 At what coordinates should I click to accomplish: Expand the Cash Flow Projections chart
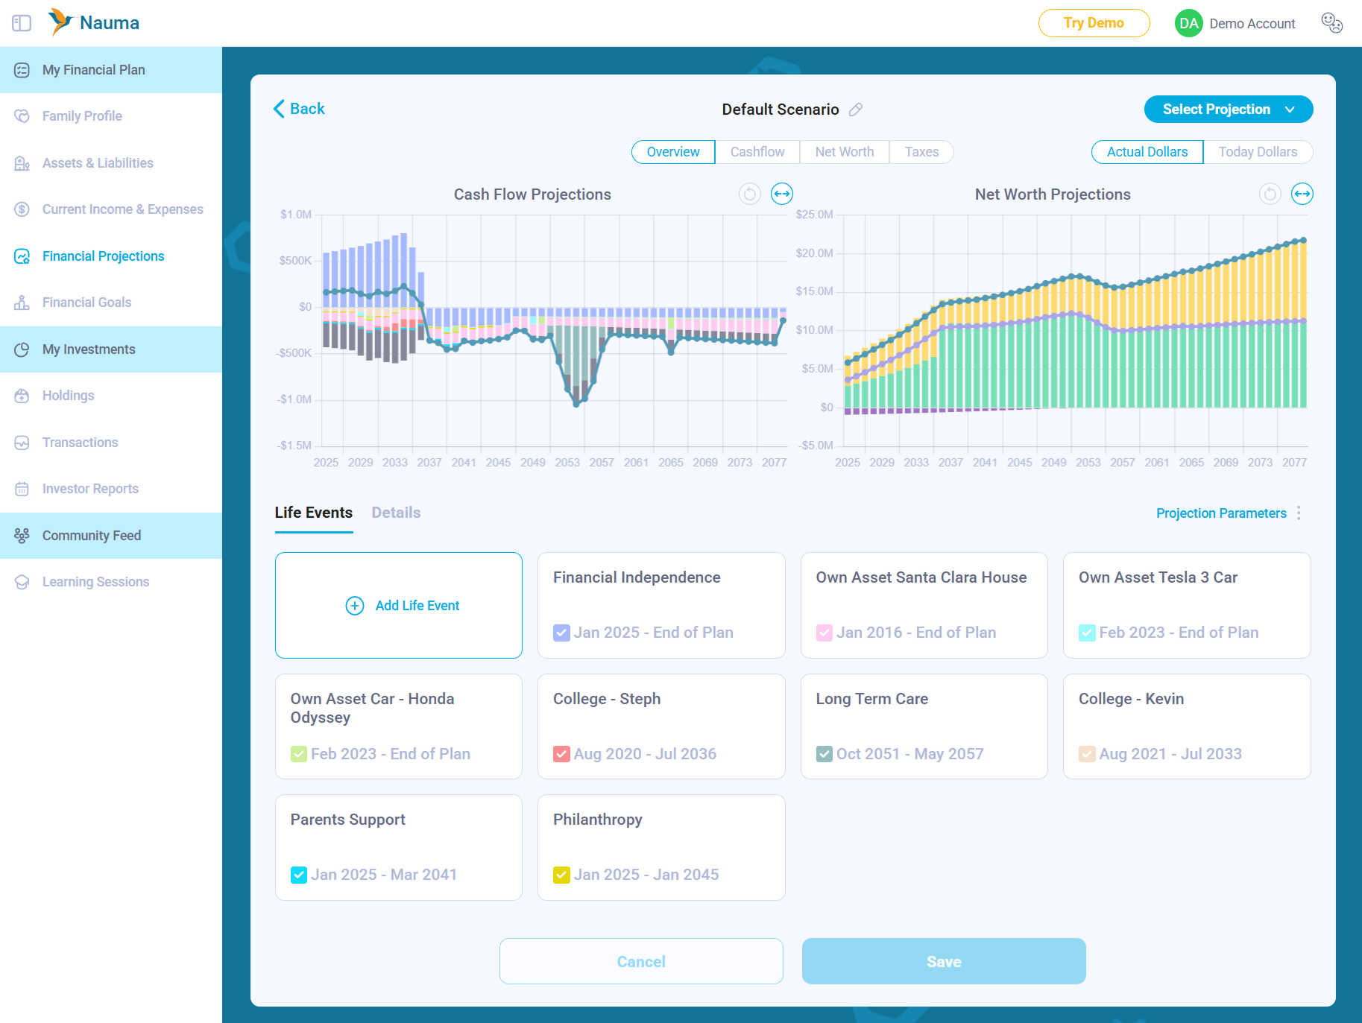tap(781, 194)
